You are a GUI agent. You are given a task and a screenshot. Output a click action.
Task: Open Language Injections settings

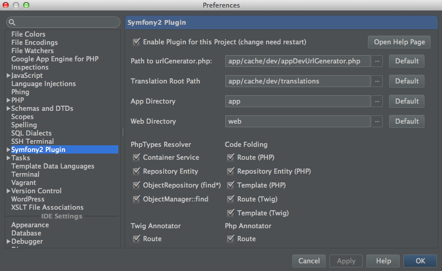[x=43, y=84]
